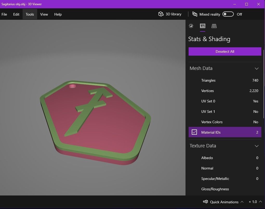Viewport: 265px width, 209px height.
Task: Open the View menu
Action: click(44, 14)
